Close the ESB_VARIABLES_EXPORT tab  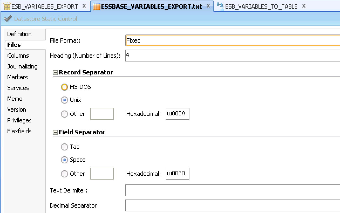click(84, 6)
